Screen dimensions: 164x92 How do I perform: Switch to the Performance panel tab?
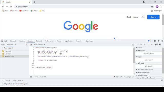49,41
